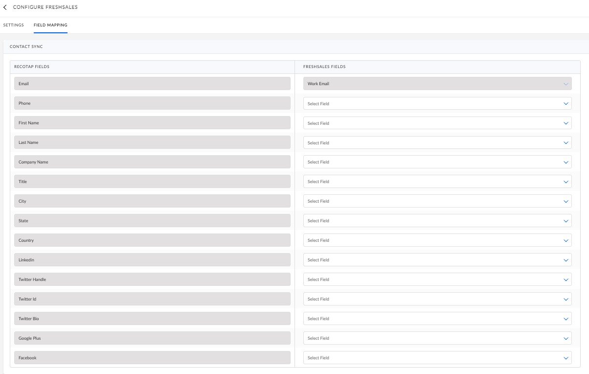The width and height of the screenshot is (589, 374).
Task: Open the Google Plus field dropdown
Action: pos(437,338)
